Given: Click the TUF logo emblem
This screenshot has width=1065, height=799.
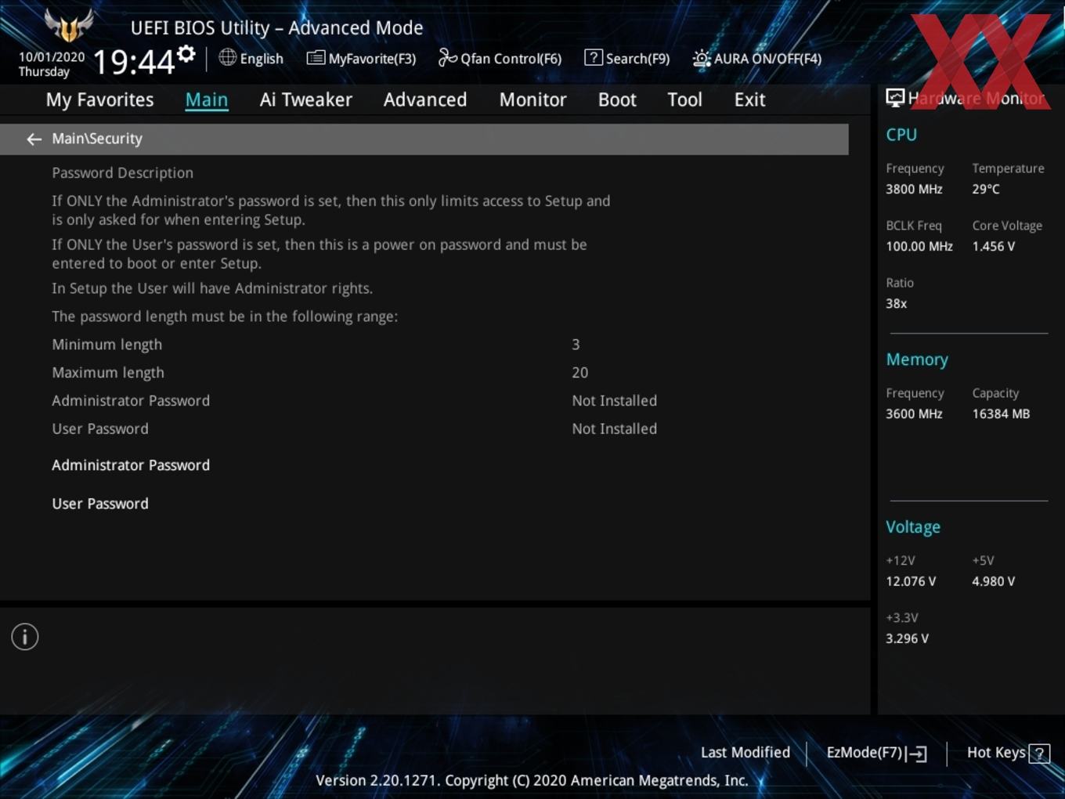Looking at the screenshot, I should (69, 25).
